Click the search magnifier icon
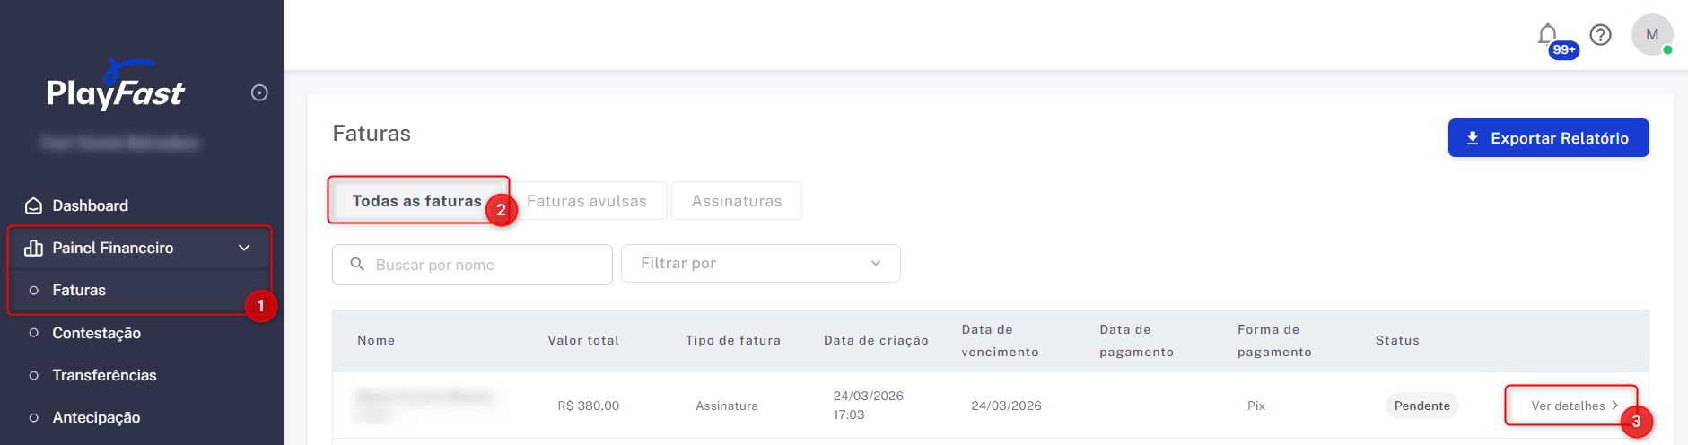The width and height of the screenshot is (1688, 445). 357,265
